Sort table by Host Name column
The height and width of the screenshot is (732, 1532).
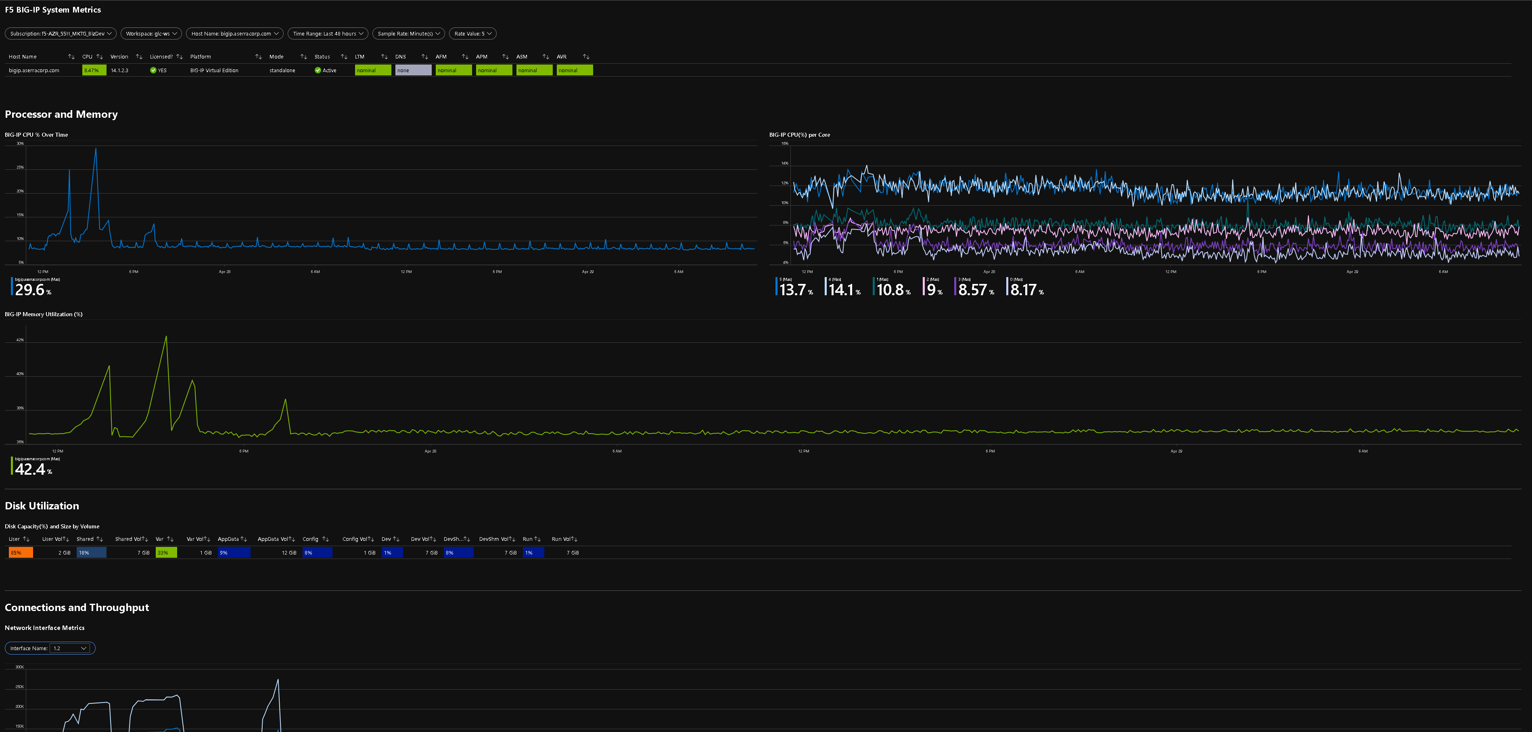coord(71,56)
